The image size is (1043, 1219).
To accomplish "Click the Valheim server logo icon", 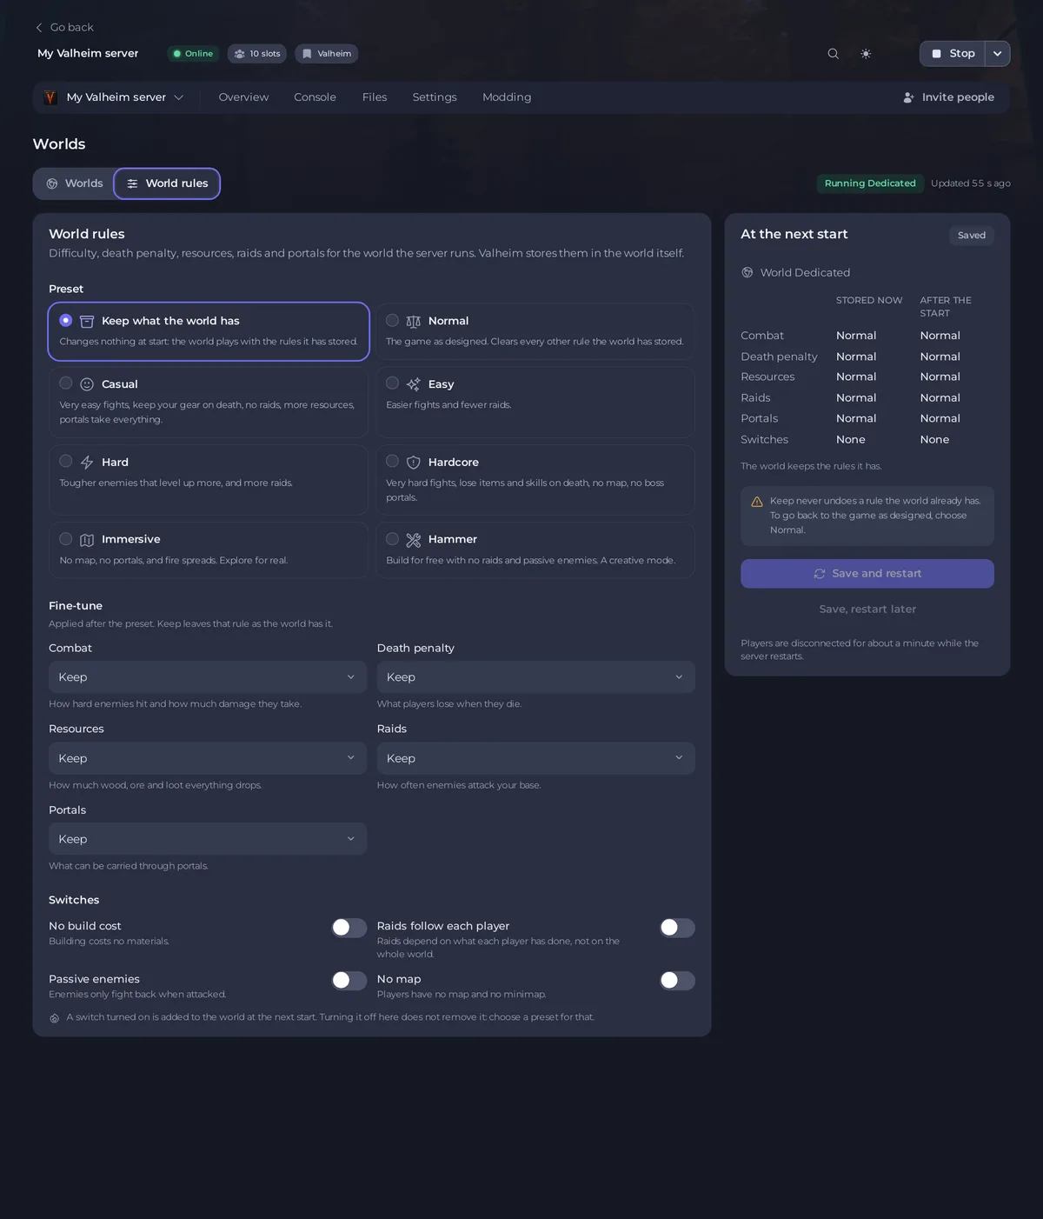I will point(50,97).
